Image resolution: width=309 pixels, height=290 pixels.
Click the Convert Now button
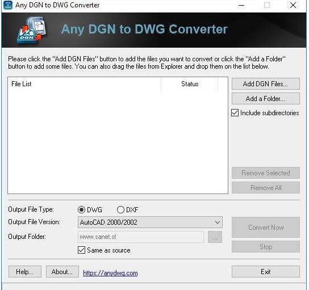pos(265,228)
